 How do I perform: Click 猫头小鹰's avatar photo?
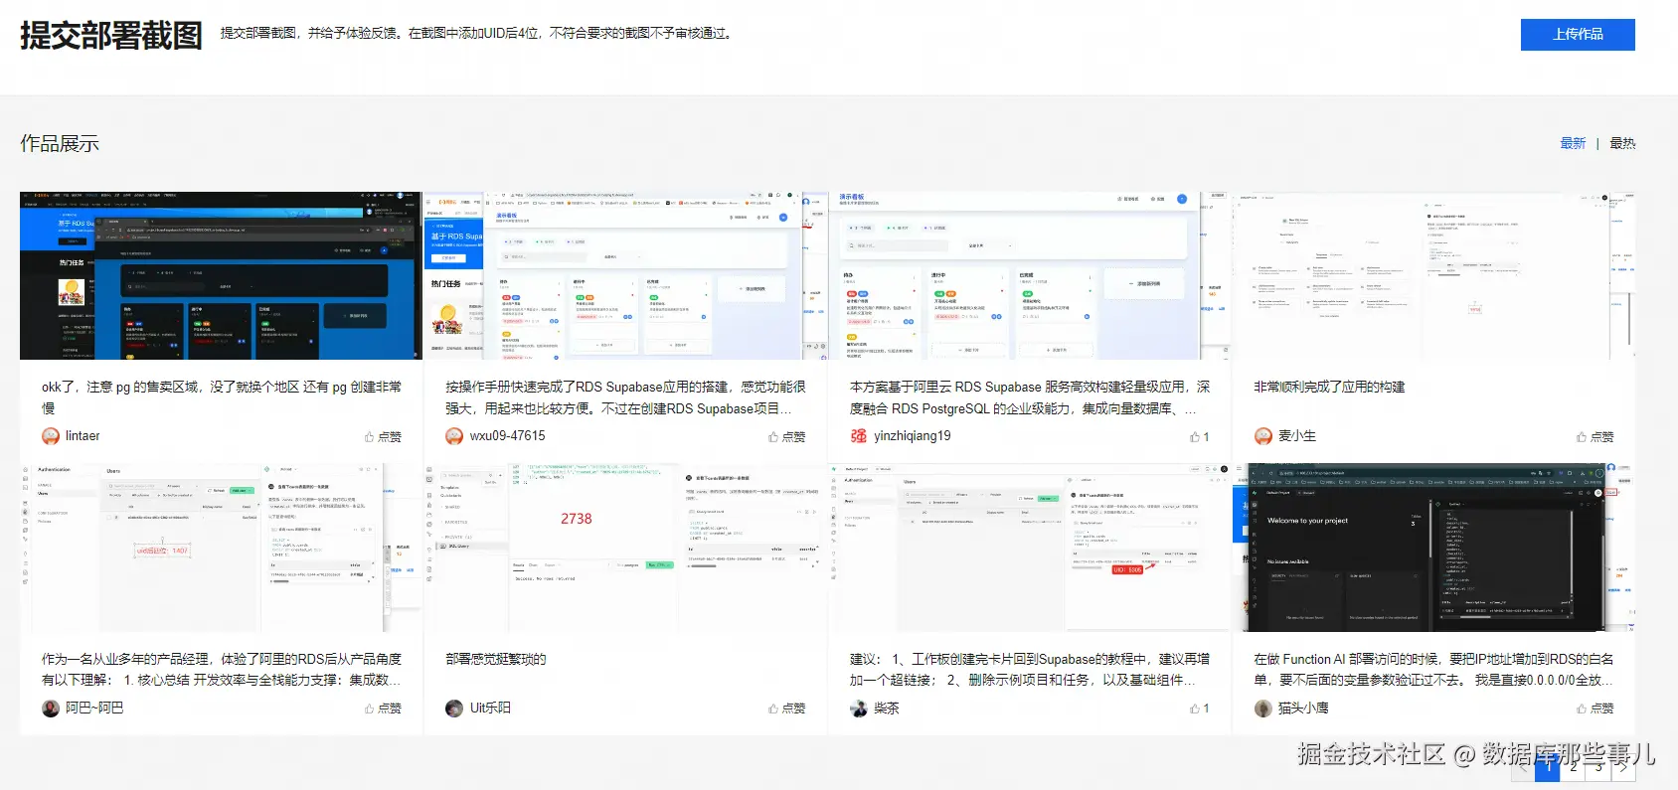[x=1263, y=709]
